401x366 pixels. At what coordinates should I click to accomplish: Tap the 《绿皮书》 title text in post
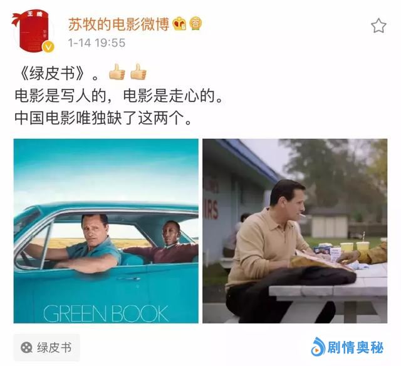[x=52, y=73]
